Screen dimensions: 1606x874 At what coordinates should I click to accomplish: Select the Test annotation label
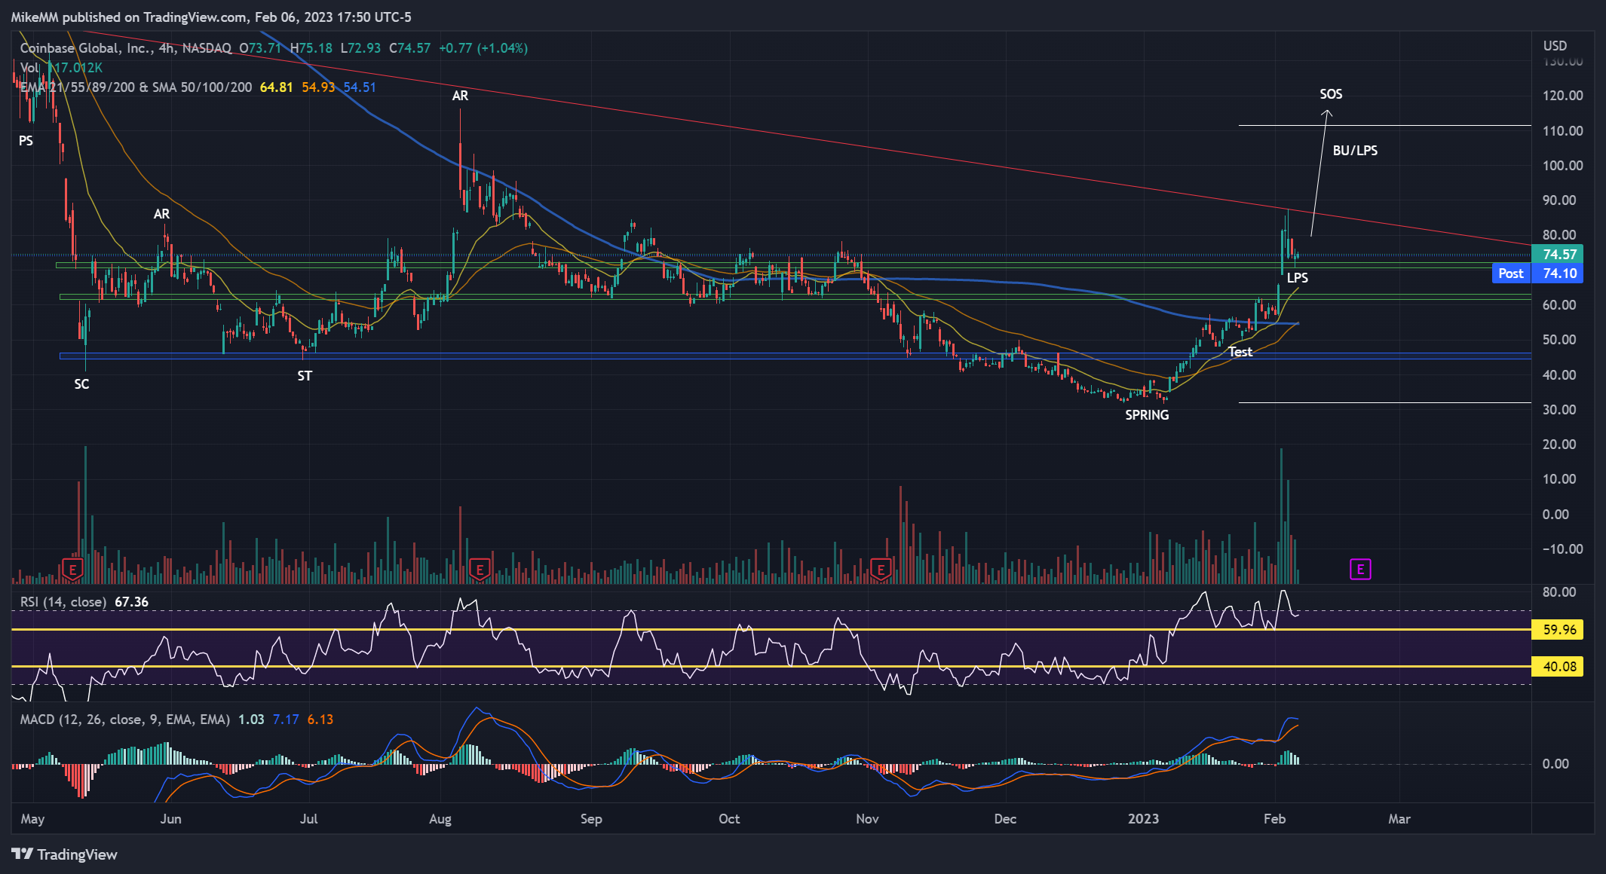coord(1240,352)
